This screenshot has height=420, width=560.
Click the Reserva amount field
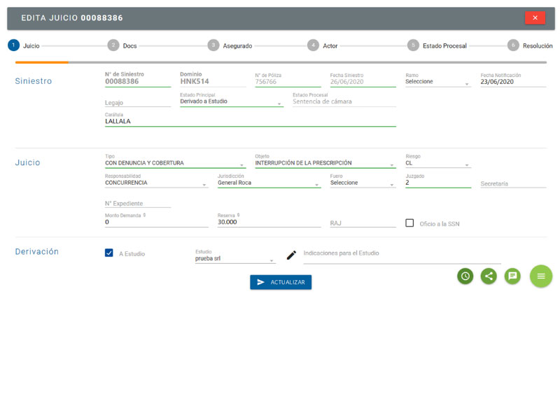269,222
